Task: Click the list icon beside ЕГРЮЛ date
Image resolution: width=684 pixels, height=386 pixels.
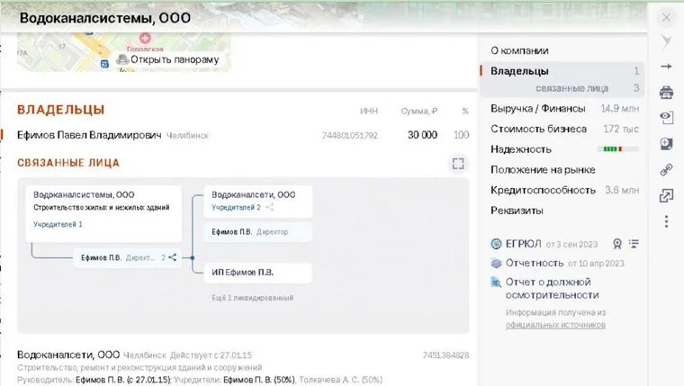Action: pos(634,243)
